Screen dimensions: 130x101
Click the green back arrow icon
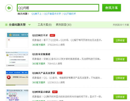pyautogui.click(x=9, y=8)
